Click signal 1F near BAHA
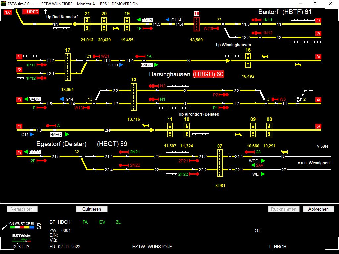339x254 pixels. pyautogui.click(x=148, y=29)
